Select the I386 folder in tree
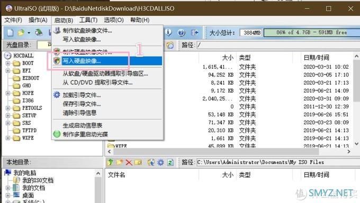This screenshot has height=203, width=360. coord(23,100)
